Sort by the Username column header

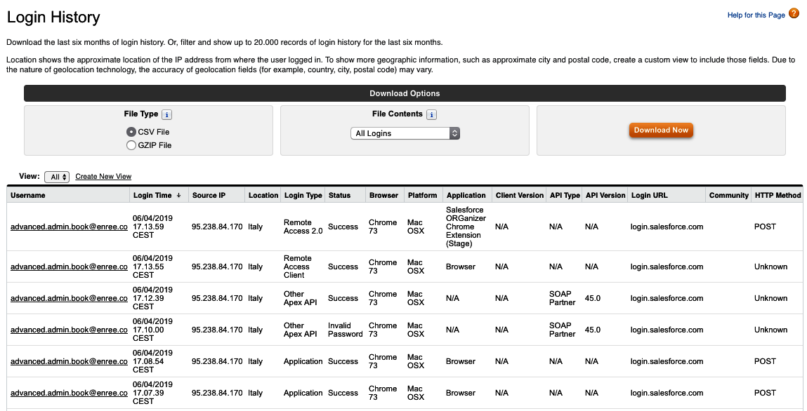[x=28, y=195]
